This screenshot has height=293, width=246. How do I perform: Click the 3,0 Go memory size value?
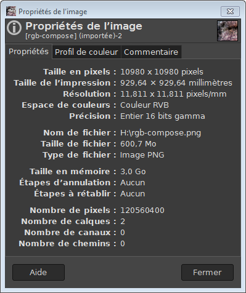coord(133,172)
